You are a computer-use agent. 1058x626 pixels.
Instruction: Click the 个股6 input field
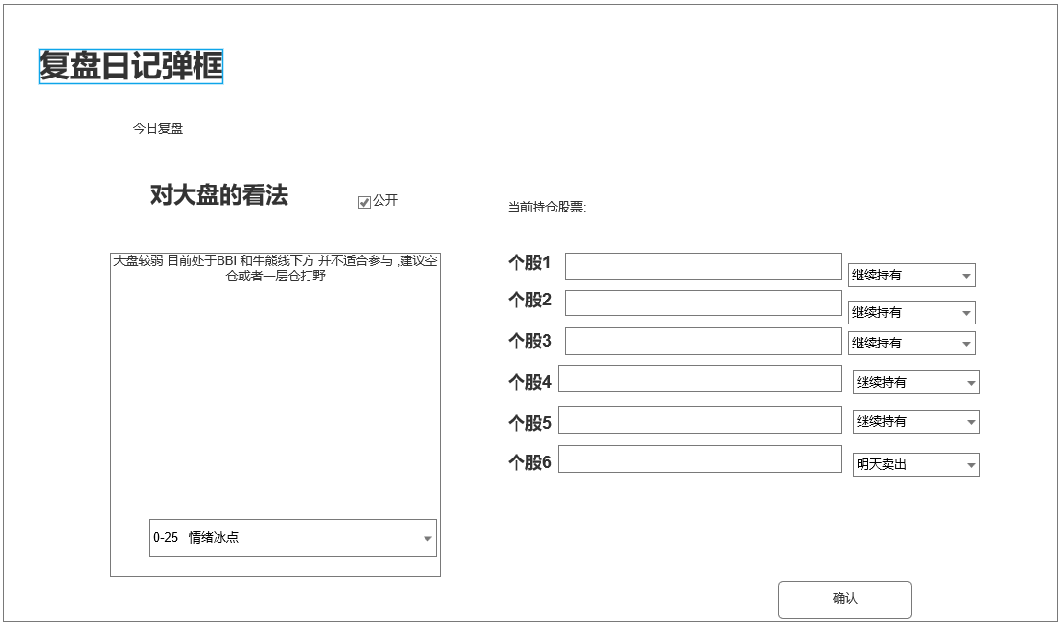(x=700, y=459)
